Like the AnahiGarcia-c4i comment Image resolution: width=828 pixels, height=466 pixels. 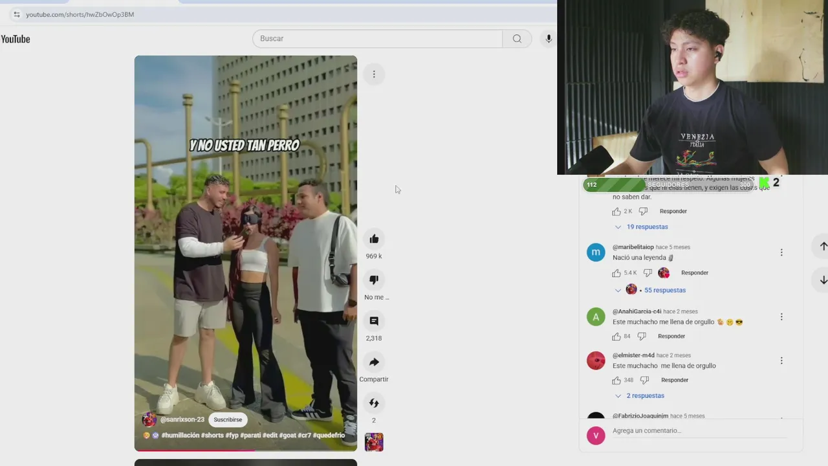point(616,337)
